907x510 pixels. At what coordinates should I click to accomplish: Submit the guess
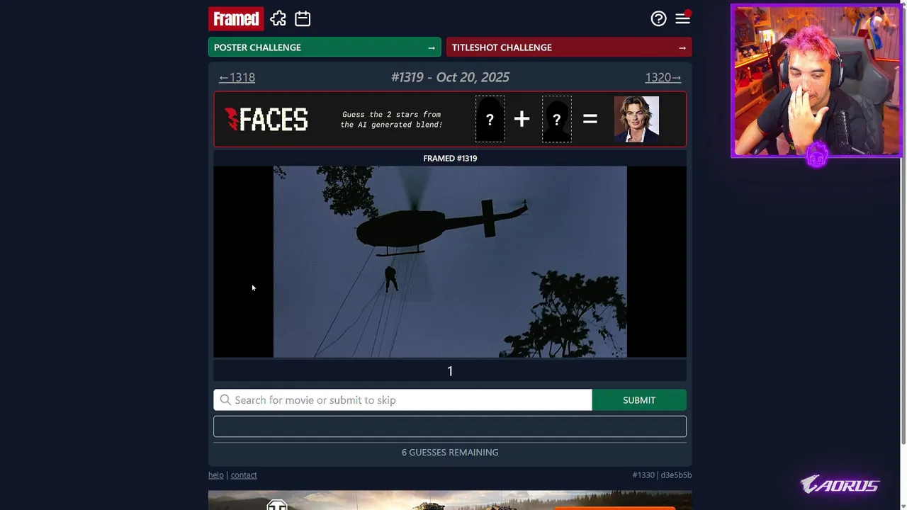click(639, 400)
